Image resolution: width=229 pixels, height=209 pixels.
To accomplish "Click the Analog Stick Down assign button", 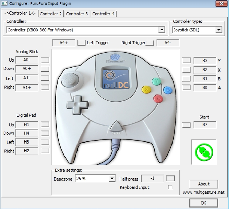I will (x=45, y=69).
